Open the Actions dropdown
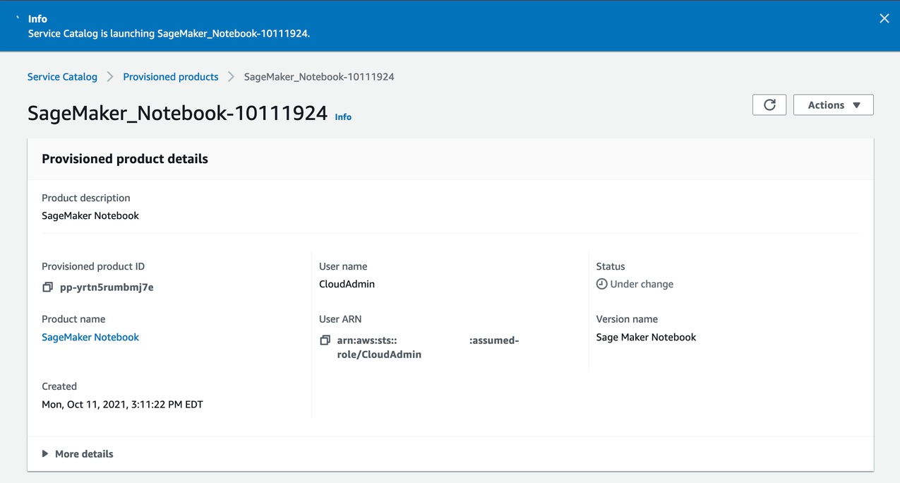Screen dimensions: 900x483 [x=833, y=105]
